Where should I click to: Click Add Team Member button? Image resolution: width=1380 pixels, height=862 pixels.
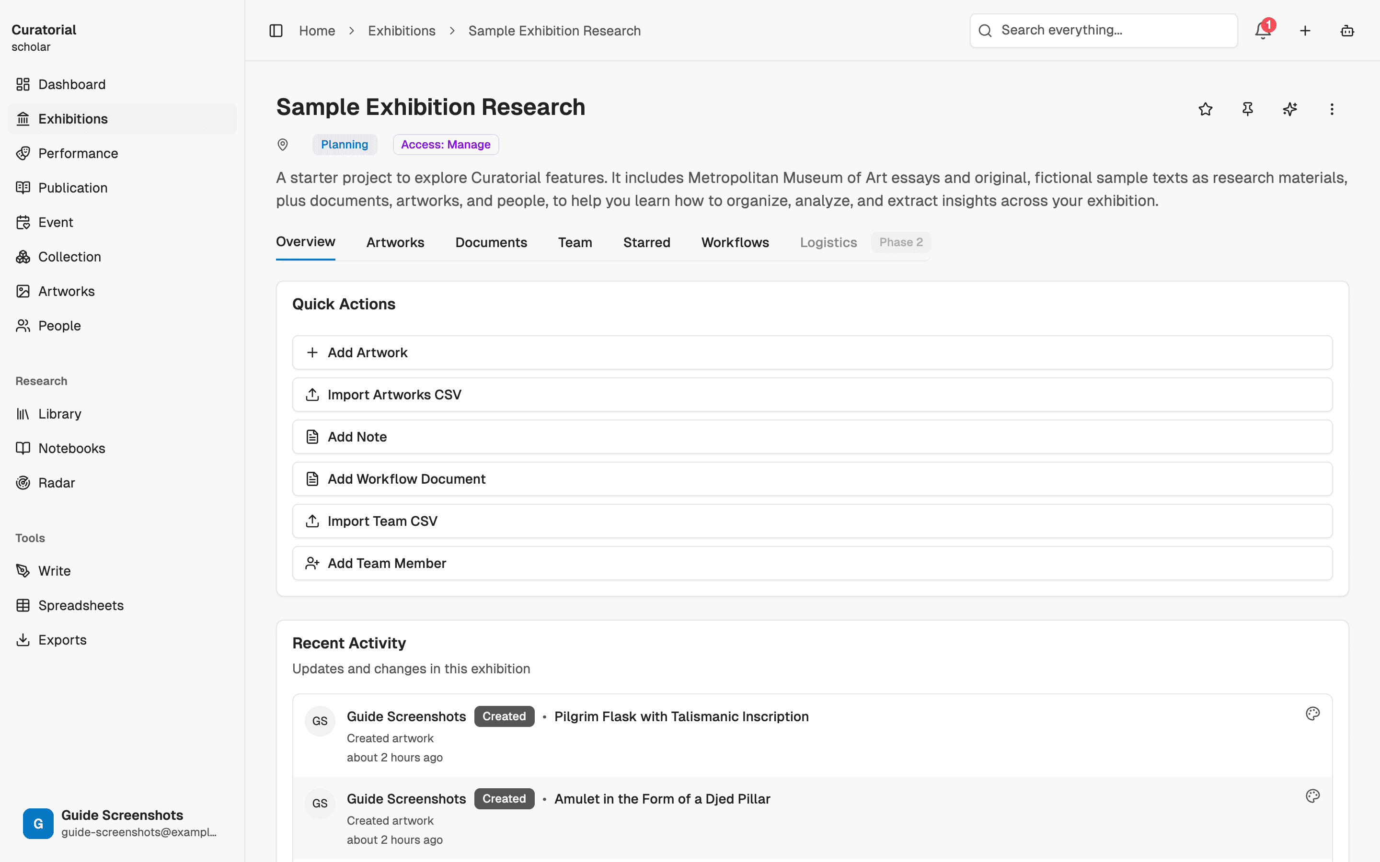[812, 563]
